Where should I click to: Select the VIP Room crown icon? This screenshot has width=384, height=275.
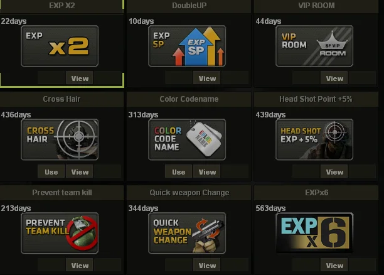pos(314,46)
